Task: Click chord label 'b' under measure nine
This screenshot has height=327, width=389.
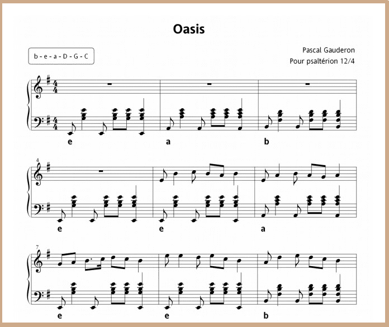Action: click(266, 315)
